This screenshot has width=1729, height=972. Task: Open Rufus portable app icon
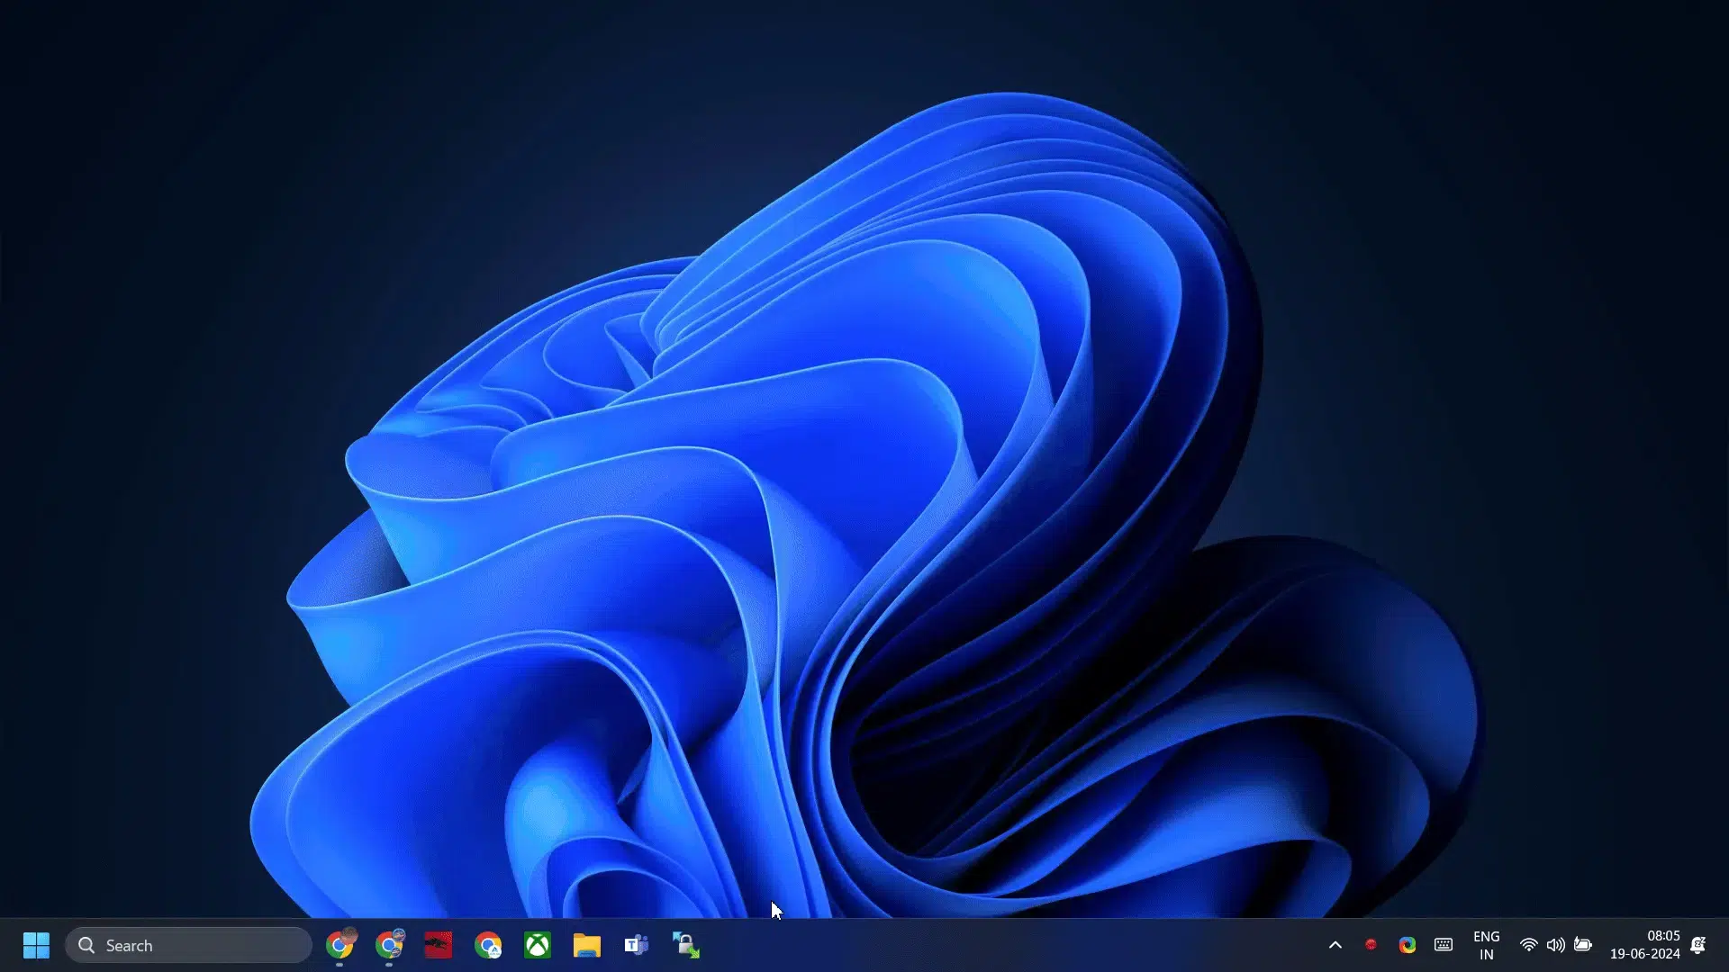pos(685,945)
